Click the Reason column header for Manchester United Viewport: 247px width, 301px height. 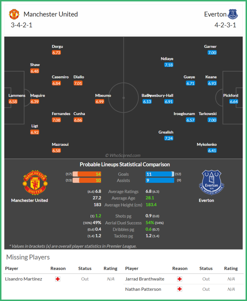(58, 268)
